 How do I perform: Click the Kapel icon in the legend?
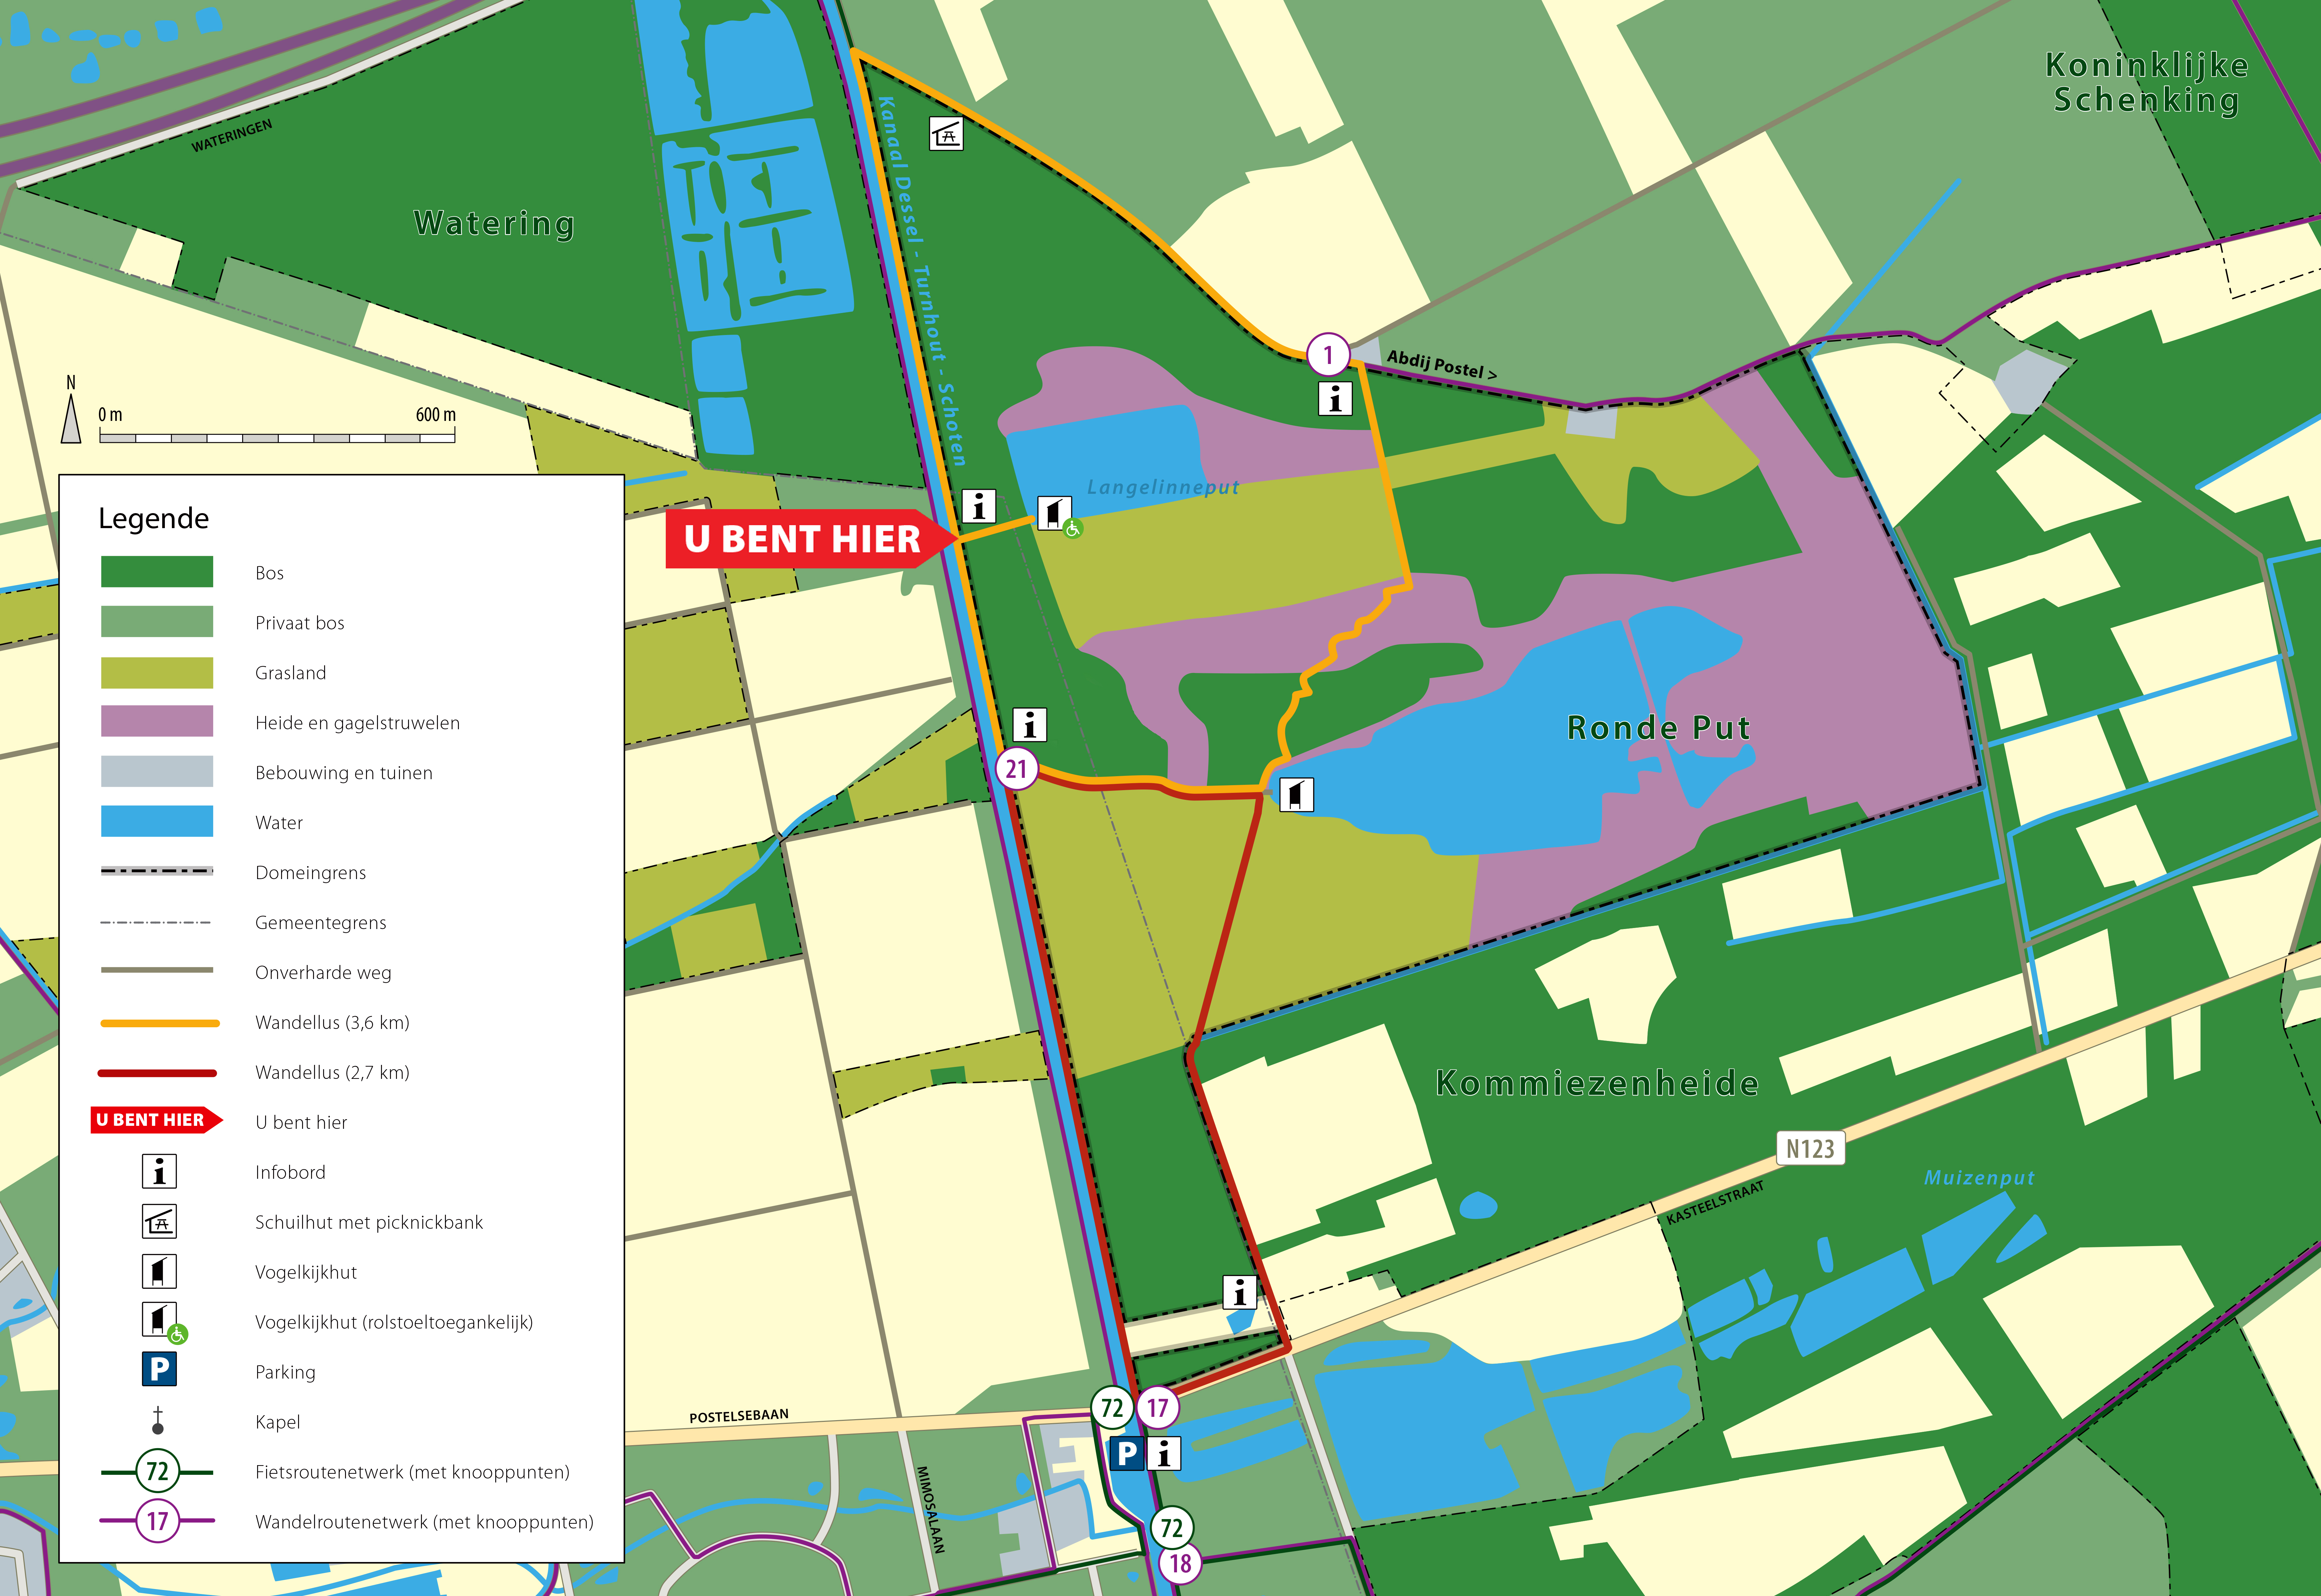[158, 1421]
